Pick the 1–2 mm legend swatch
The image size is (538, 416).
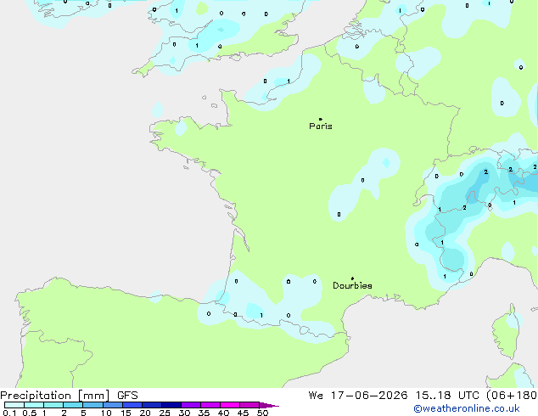click(53, 405)
